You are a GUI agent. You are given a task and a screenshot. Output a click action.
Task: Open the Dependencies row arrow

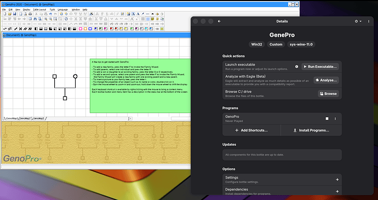pyautogui.click(x=337, y=191)
